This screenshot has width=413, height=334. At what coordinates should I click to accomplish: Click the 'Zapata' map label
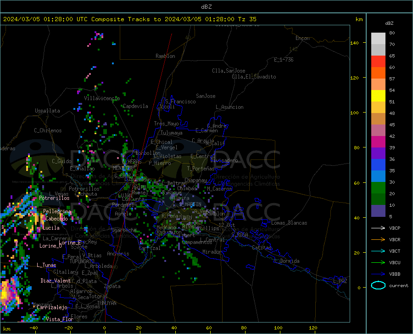(112, 286)
